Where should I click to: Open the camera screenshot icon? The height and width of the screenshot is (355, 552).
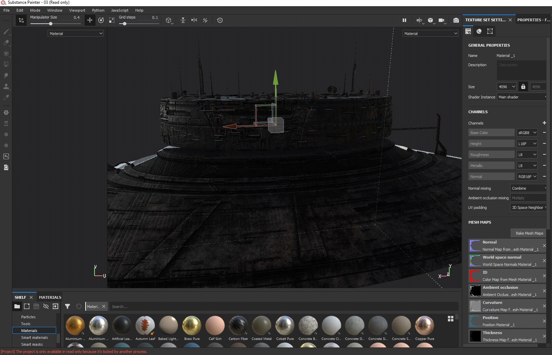pos(456,21)
